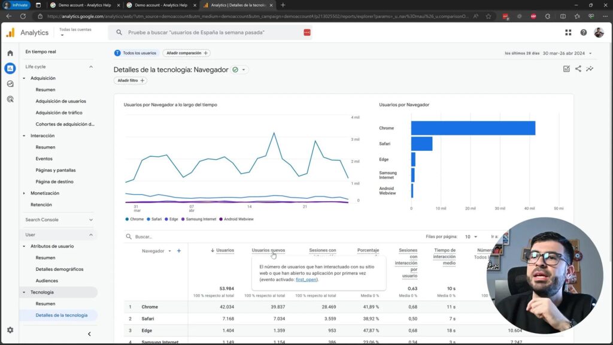Click the top search input field
Screen dimensions: 613x345
coord(210,32)
